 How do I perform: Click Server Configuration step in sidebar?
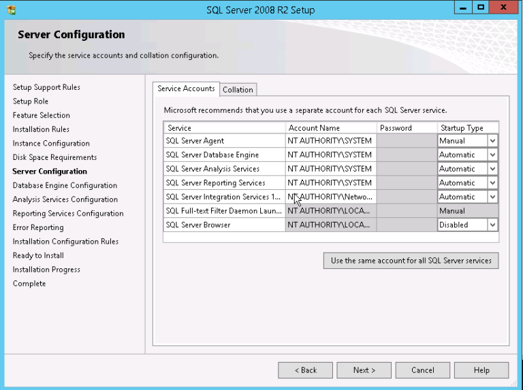(x=50, y=172)
